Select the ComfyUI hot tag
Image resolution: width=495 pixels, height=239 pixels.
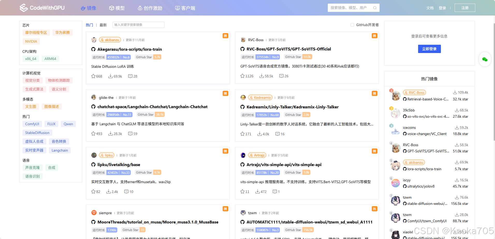coord(32,124)
